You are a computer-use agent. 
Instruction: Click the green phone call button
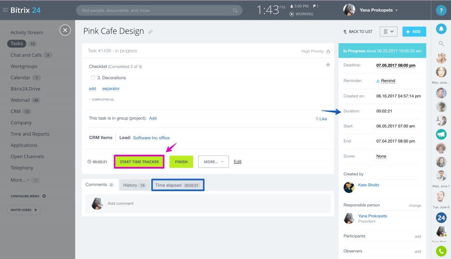441,251
